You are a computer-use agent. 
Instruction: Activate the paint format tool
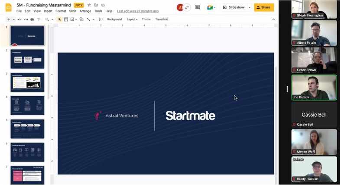(39, 19)
